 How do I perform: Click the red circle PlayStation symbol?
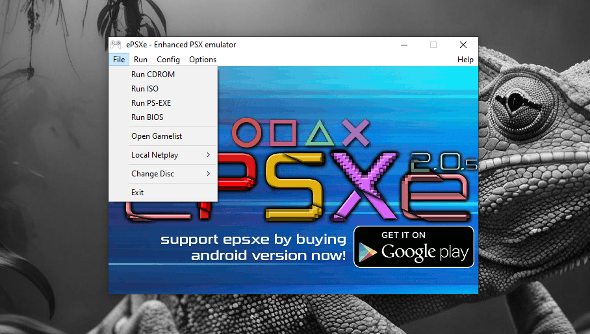(246, 133)
